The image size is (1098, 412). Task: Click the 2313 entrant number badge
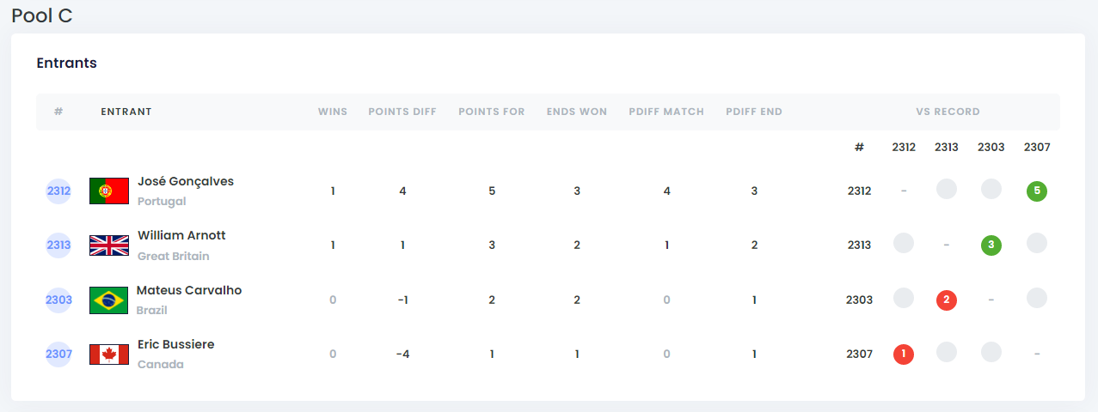coord(58,245)
